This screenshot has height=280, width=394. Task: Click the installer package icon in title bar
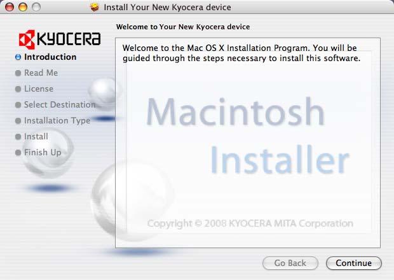[x=95, y=7]
